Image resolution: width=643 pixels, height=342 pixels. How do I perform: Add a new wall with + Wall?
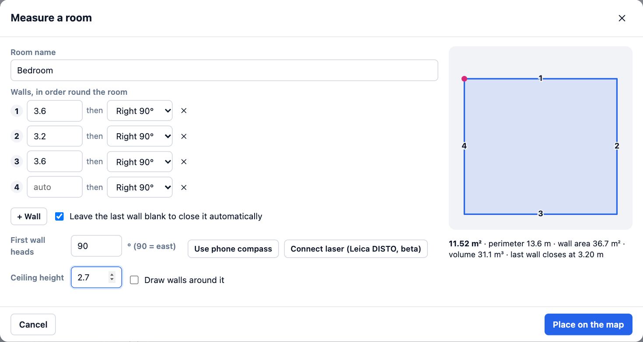(29, 216)
